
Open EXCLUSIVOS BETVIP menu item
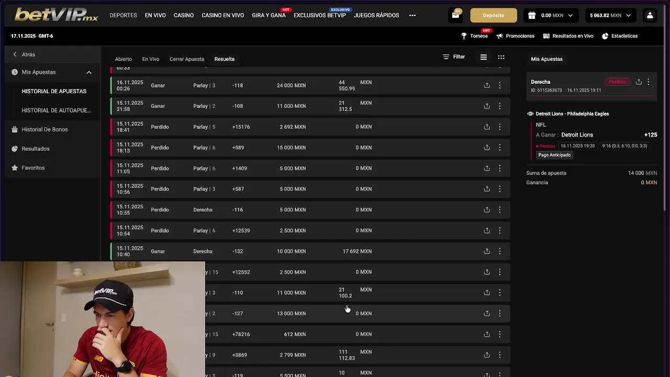pyautogui.click(x=320, y=15)
